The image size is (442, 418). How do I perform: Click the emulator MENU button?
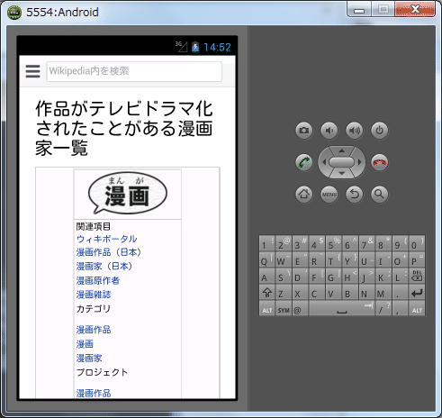pyautogui.click(x=329, y=195)
